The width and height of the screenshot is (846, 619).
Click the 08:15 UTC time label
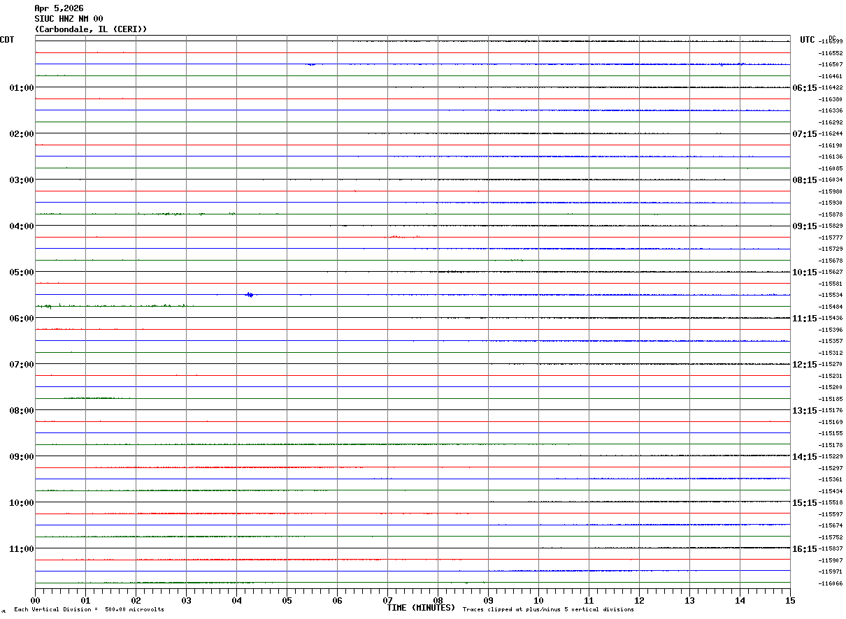click(804, 180)
